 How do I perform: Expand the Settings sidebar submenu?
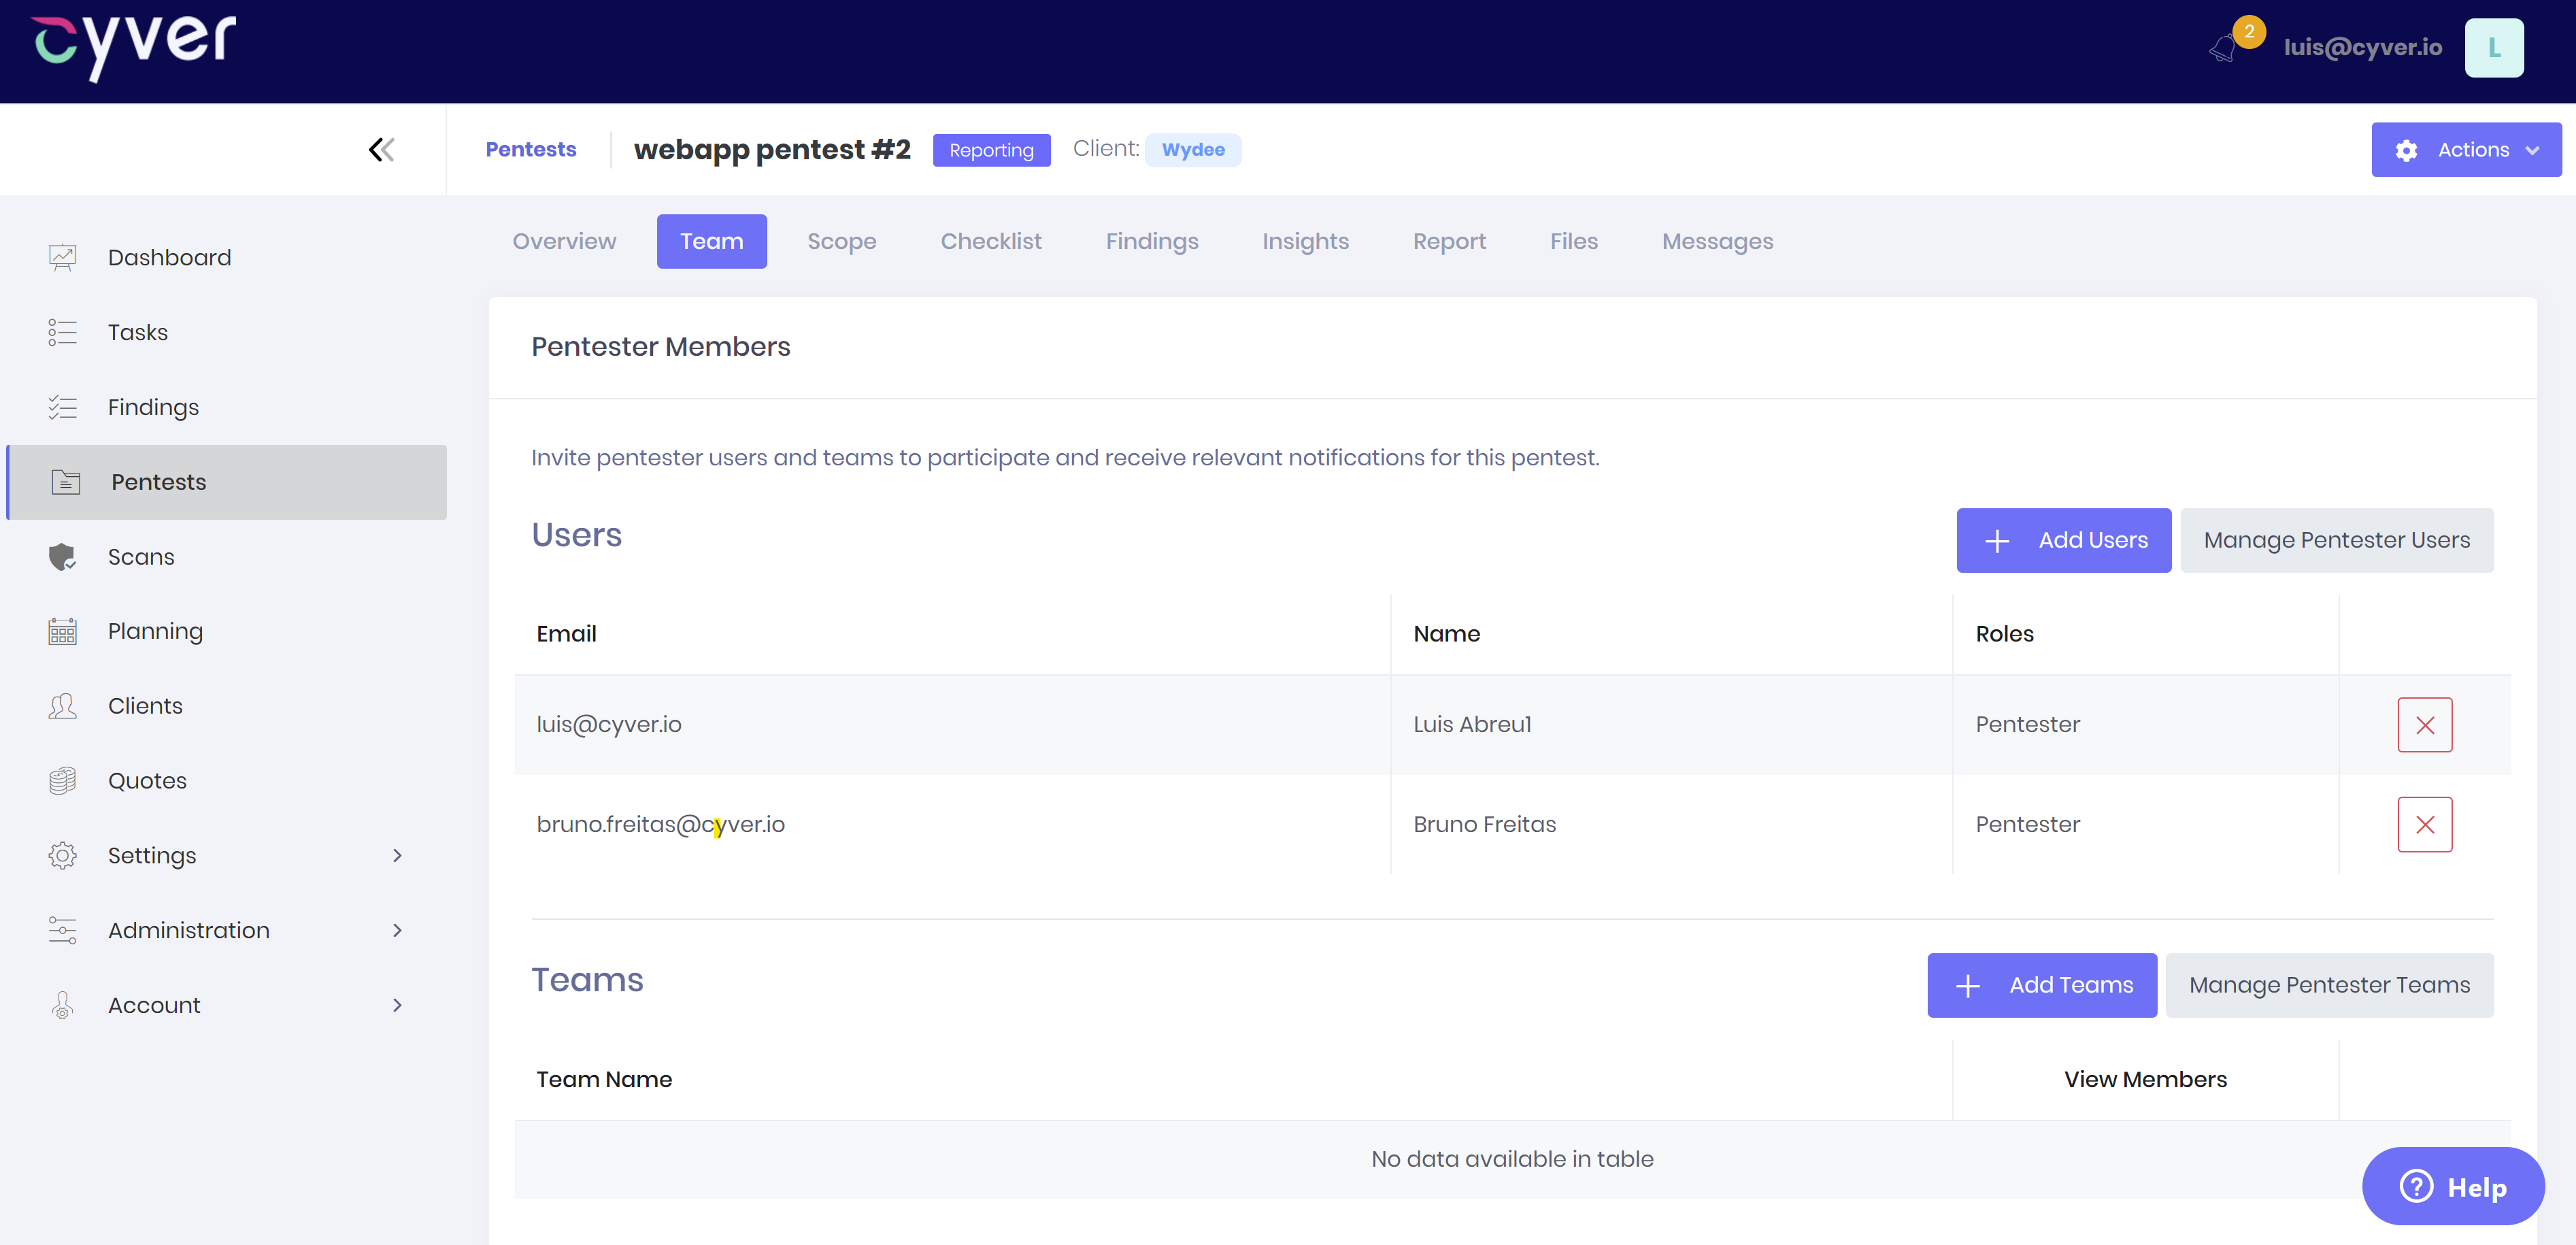pos(397,855)
